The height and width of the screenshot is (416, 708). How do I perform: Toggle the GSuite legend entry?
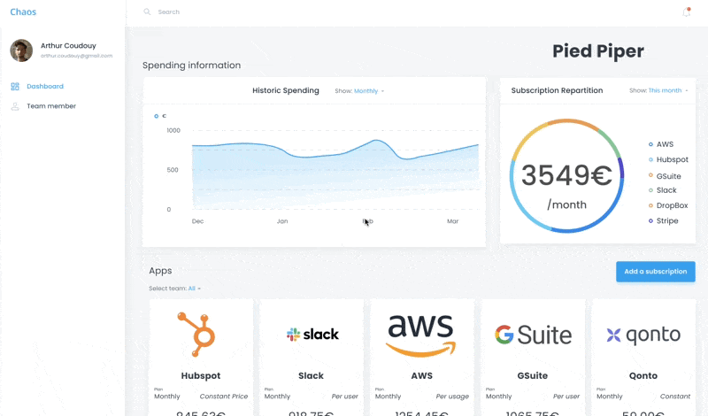(665, 176)
